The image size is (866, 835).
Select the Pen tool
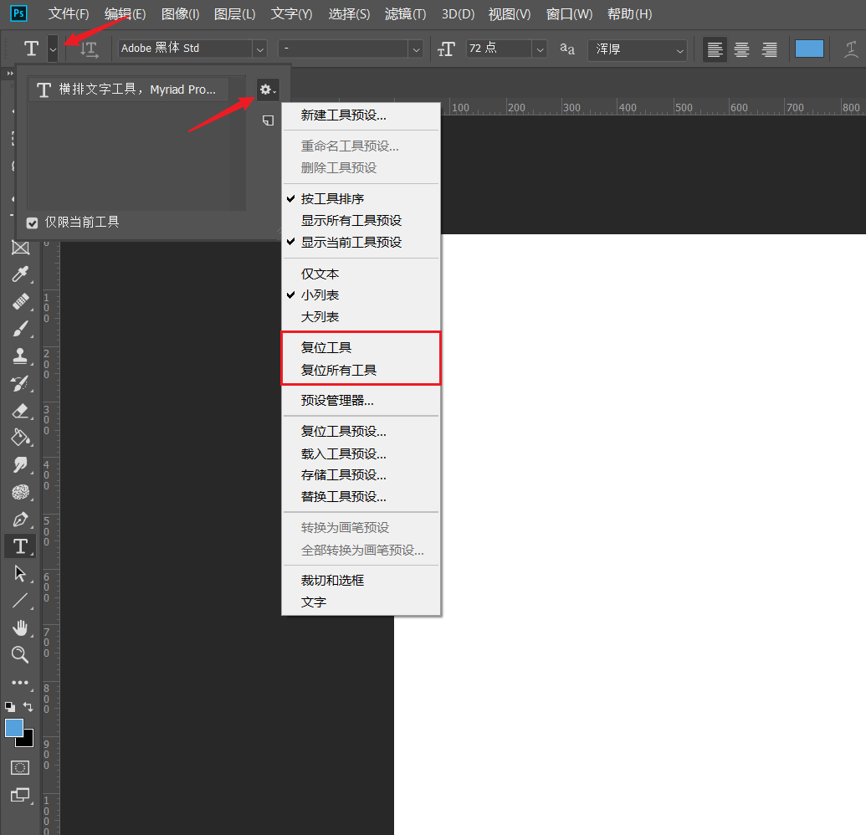click(x=20, y=519)
